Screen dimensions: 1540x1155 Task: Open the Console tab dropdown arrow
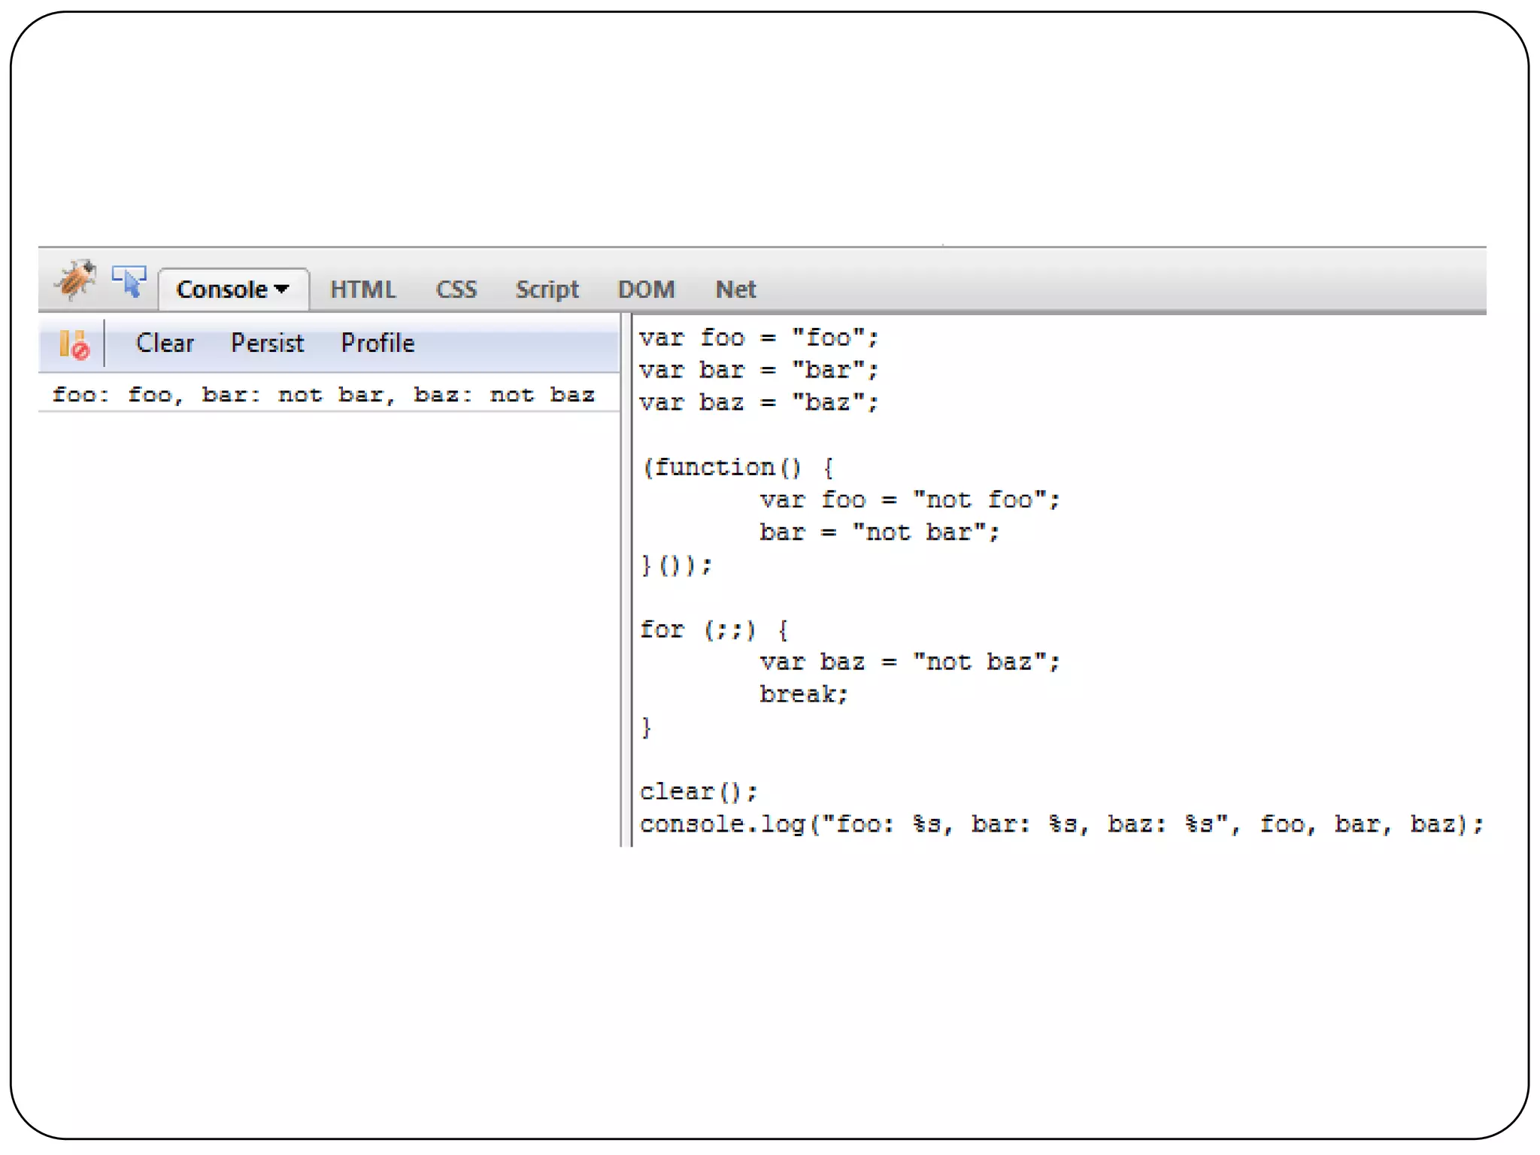(x=282, y=289)
